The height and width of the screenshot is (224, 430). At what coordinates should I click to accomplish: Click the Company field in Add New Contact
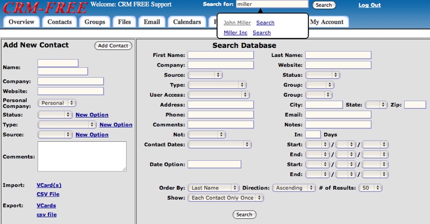[x=71, y=82]
